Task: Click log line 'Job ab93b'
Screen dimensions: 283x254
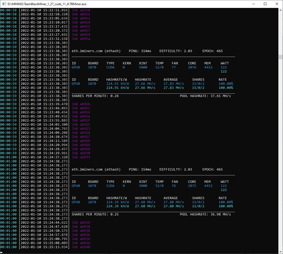Action: (81, 235)
